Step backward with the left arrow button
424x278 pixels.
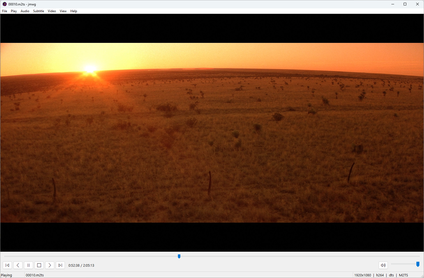pyautogui.click(x=18, y=265)
